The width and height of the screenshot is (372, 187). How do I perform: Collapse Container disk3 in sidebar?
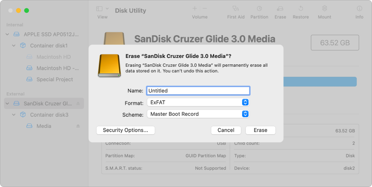14,115
